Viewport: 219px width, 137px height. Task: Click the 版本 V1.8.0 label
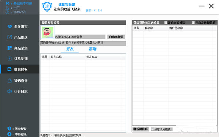click(x=94, y=11)
